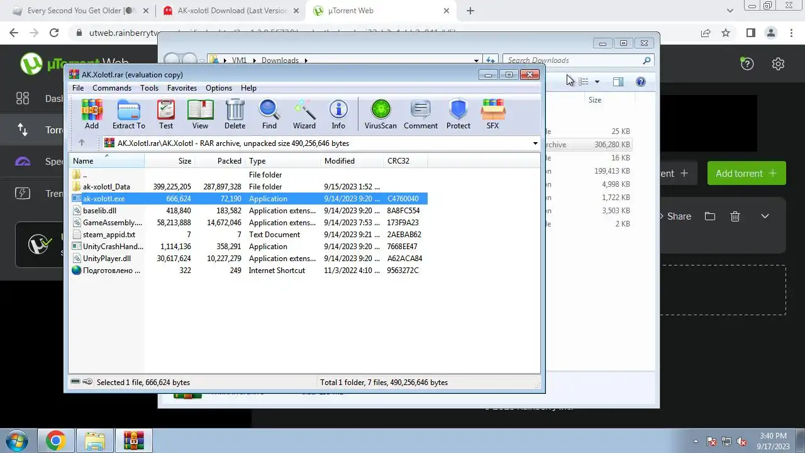The height and width of the screenshot is (453, 805).
Task: Open the Comment tool
Action: [421, 115]
